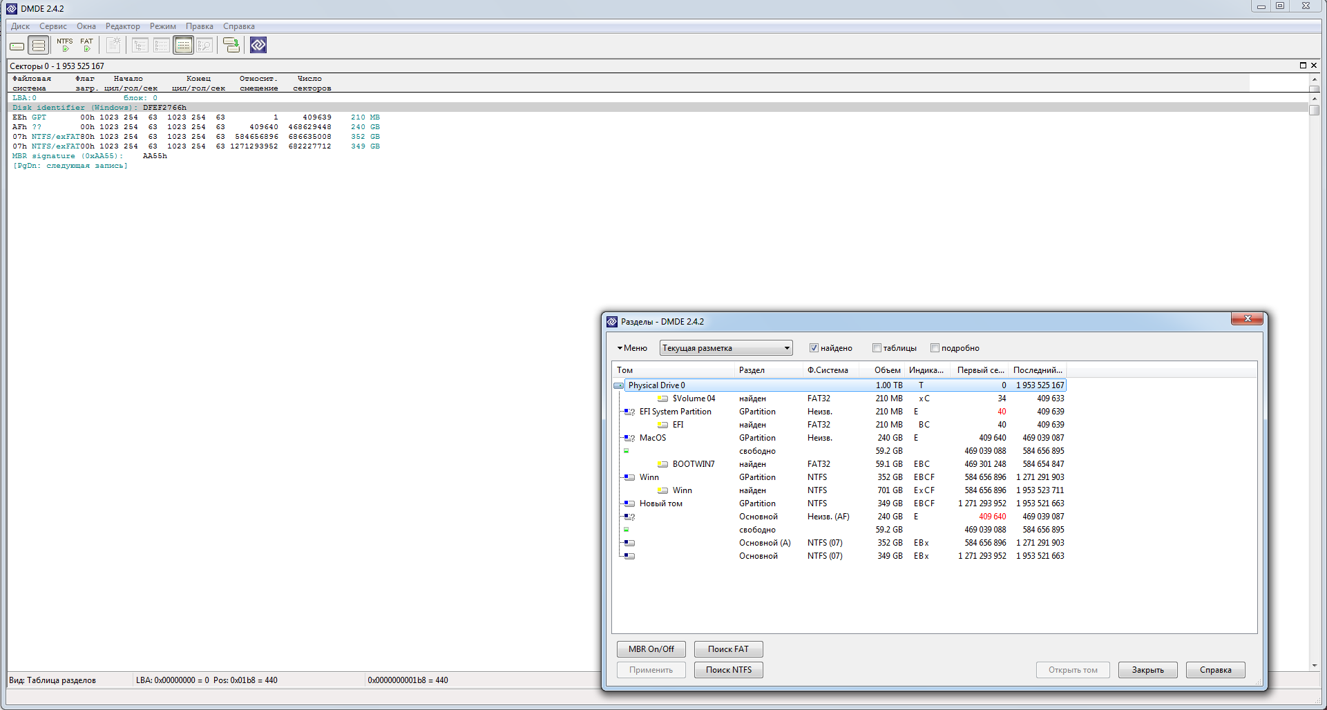Uncheck the 'найдено' checkbox
Screen dimensions: 1327x710
click(x=814, y=348)
